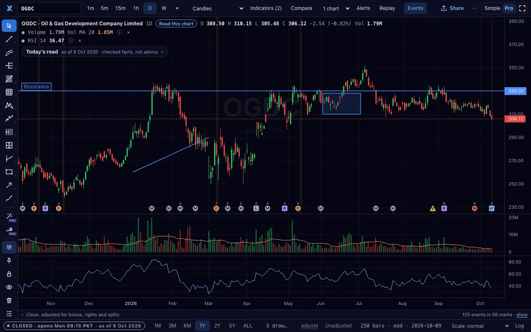531x332 pixels.
Task: Open the price range measure tool
Action: 9,145
